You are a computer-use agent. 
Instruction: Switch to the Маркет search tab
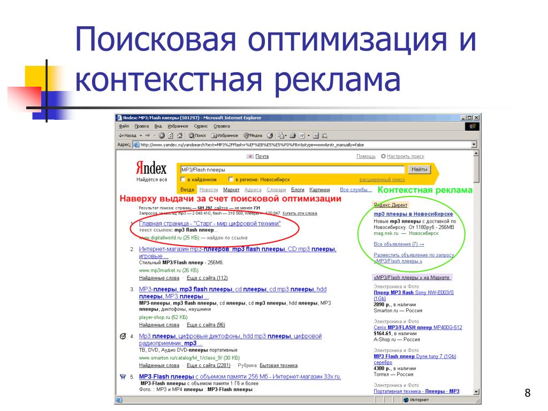point(231,190)
